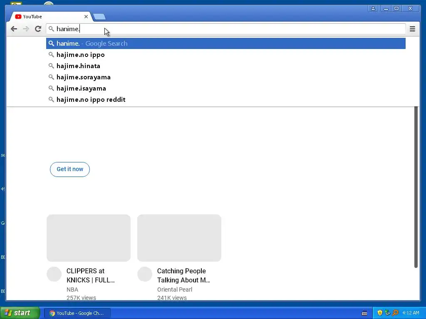
Task: Select the "hanime. - Google Search" suggestion
Action: click(225, 43)
